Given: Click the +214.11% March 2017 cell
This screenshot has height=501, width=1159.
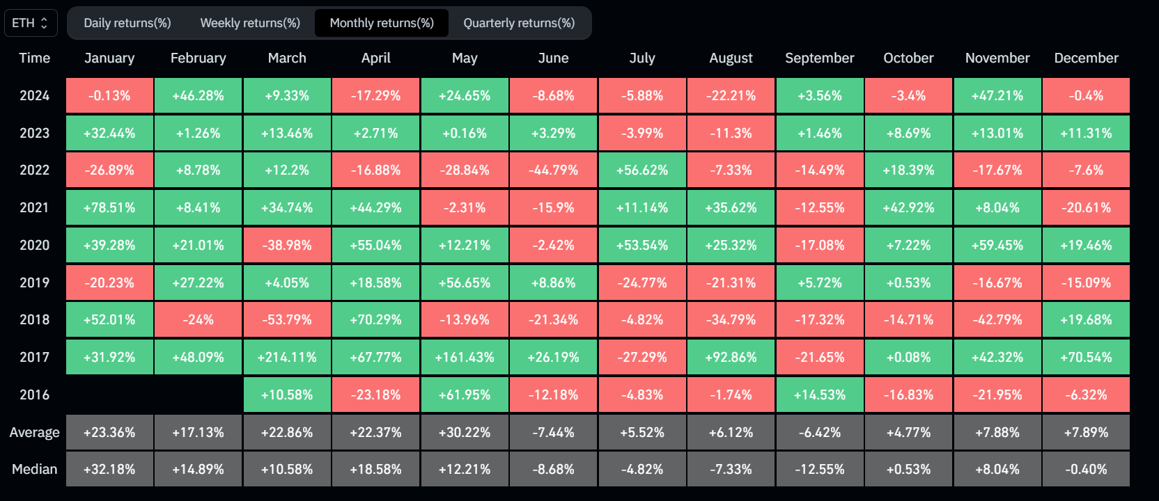Looking at the screenshot, I should pyautogui.click(x=287, y=357).
